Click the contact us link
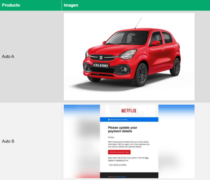This screenshot has height=180, width=210. [x=120, y=160]
